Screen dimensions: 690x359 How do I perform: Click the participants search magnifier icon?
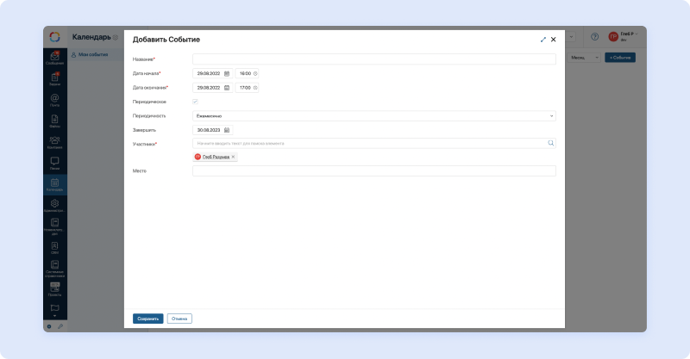coord(551,143)
